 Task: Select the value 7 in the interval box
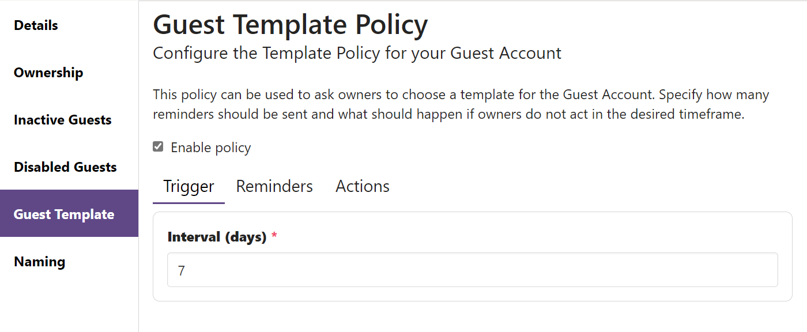[182, 270]
